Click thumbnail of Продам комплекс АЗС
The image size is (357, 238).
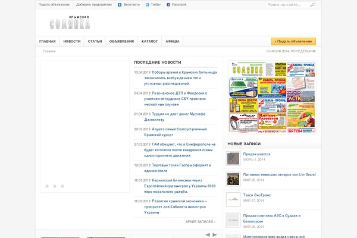coord(233,220)
